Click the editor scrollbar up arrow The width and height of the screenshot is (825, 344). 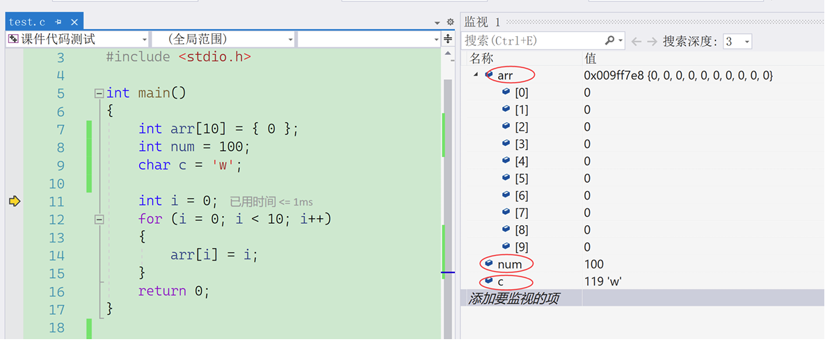click(x=448, y=54)
